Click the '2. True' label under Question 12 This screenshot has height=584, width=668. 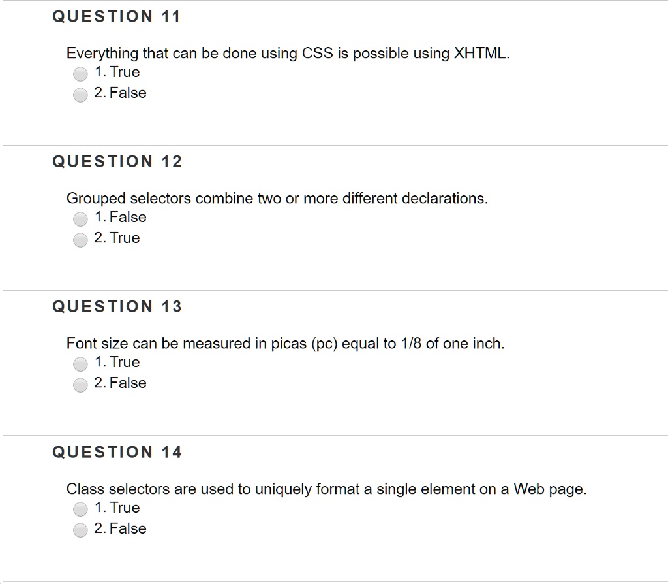click(x=117, y=238)
